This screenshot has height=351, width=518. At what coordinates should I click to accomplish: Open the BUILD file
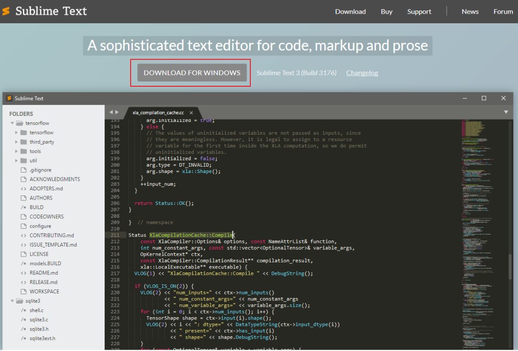37,207
